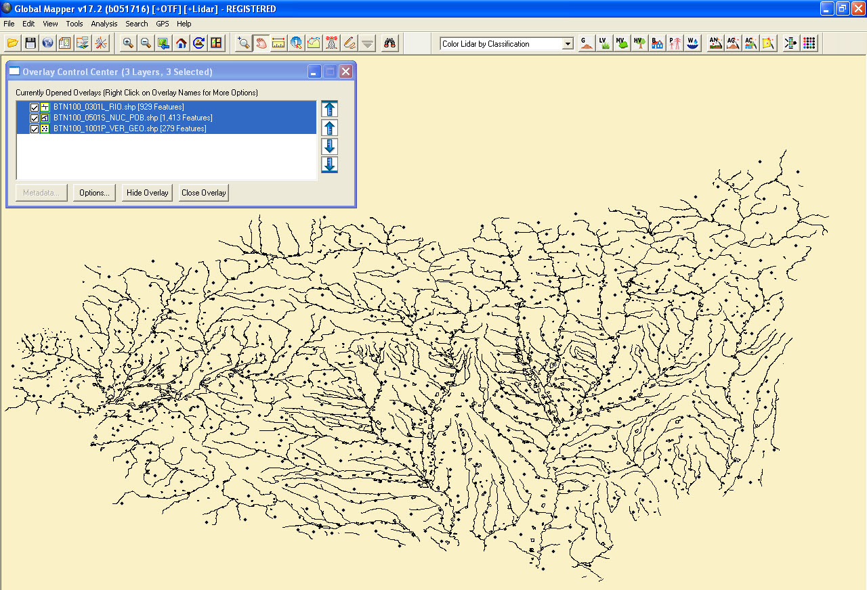
Task: Activate the Measure tool
Action: (279, 42)
